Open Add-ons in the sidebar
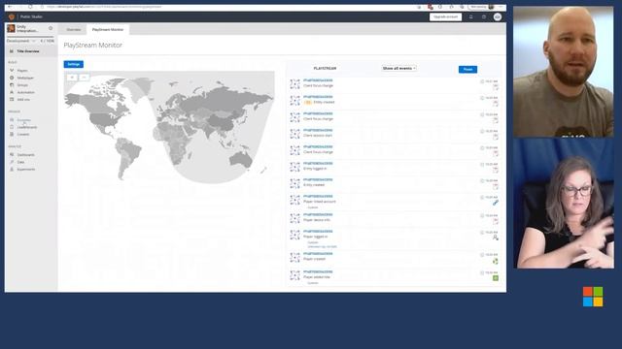This screenshot has width=622, height=349. click(23, 99)
